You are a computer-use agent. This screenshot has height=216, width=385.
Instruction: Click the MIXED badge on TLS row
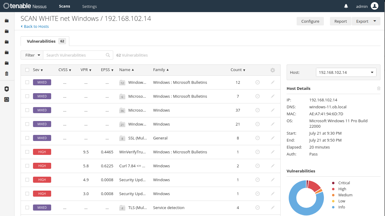pyautogui.click(x=42, y=208)
